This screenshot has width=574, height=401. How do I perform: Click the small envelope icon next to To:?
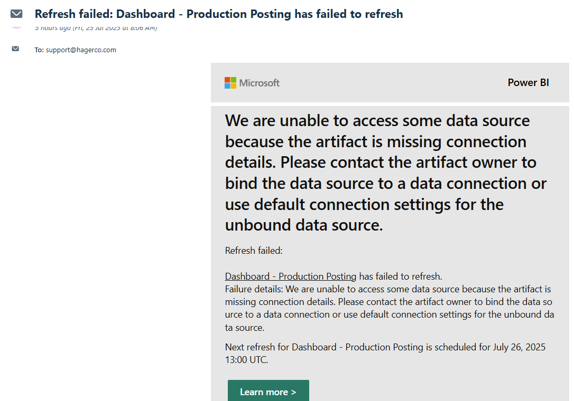(15, 49)
